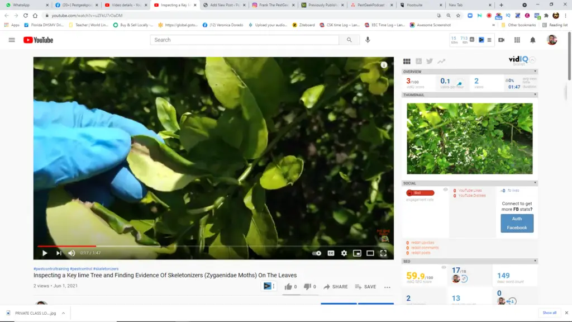The width and height of the screenshot is (572, 322).
Task: Click vidIQ thumbnail preview image
Action: [469, 139]
